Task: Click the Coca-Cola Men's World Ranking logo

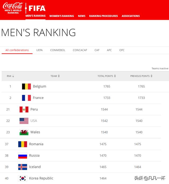Action: 13,8
